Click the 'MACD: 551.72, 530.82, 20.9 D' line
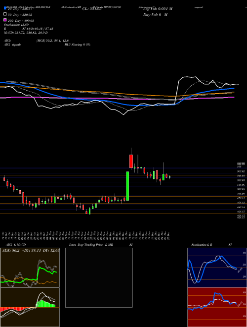This screenshot has height=327, width=247. (x=26, y=33)
